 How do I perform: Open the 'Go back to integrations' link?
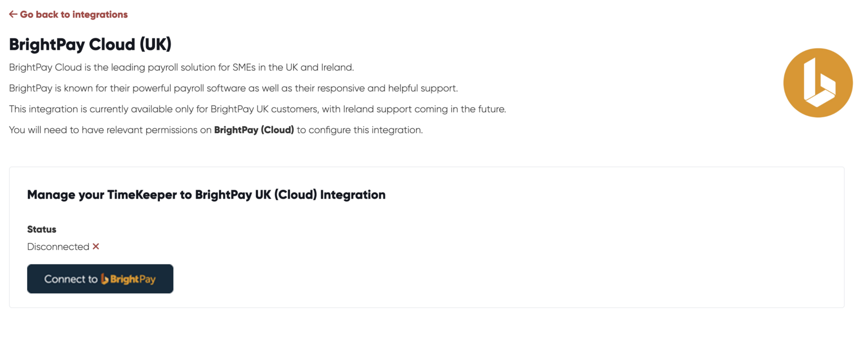point(68,15)
